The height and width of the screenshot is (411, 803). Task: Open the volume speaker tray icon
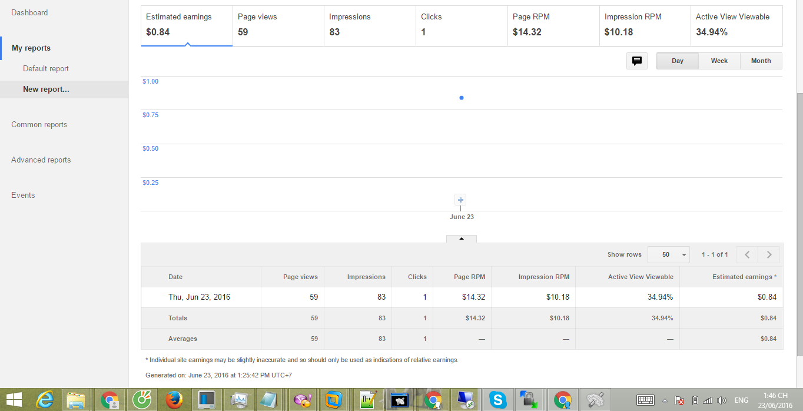722,400
